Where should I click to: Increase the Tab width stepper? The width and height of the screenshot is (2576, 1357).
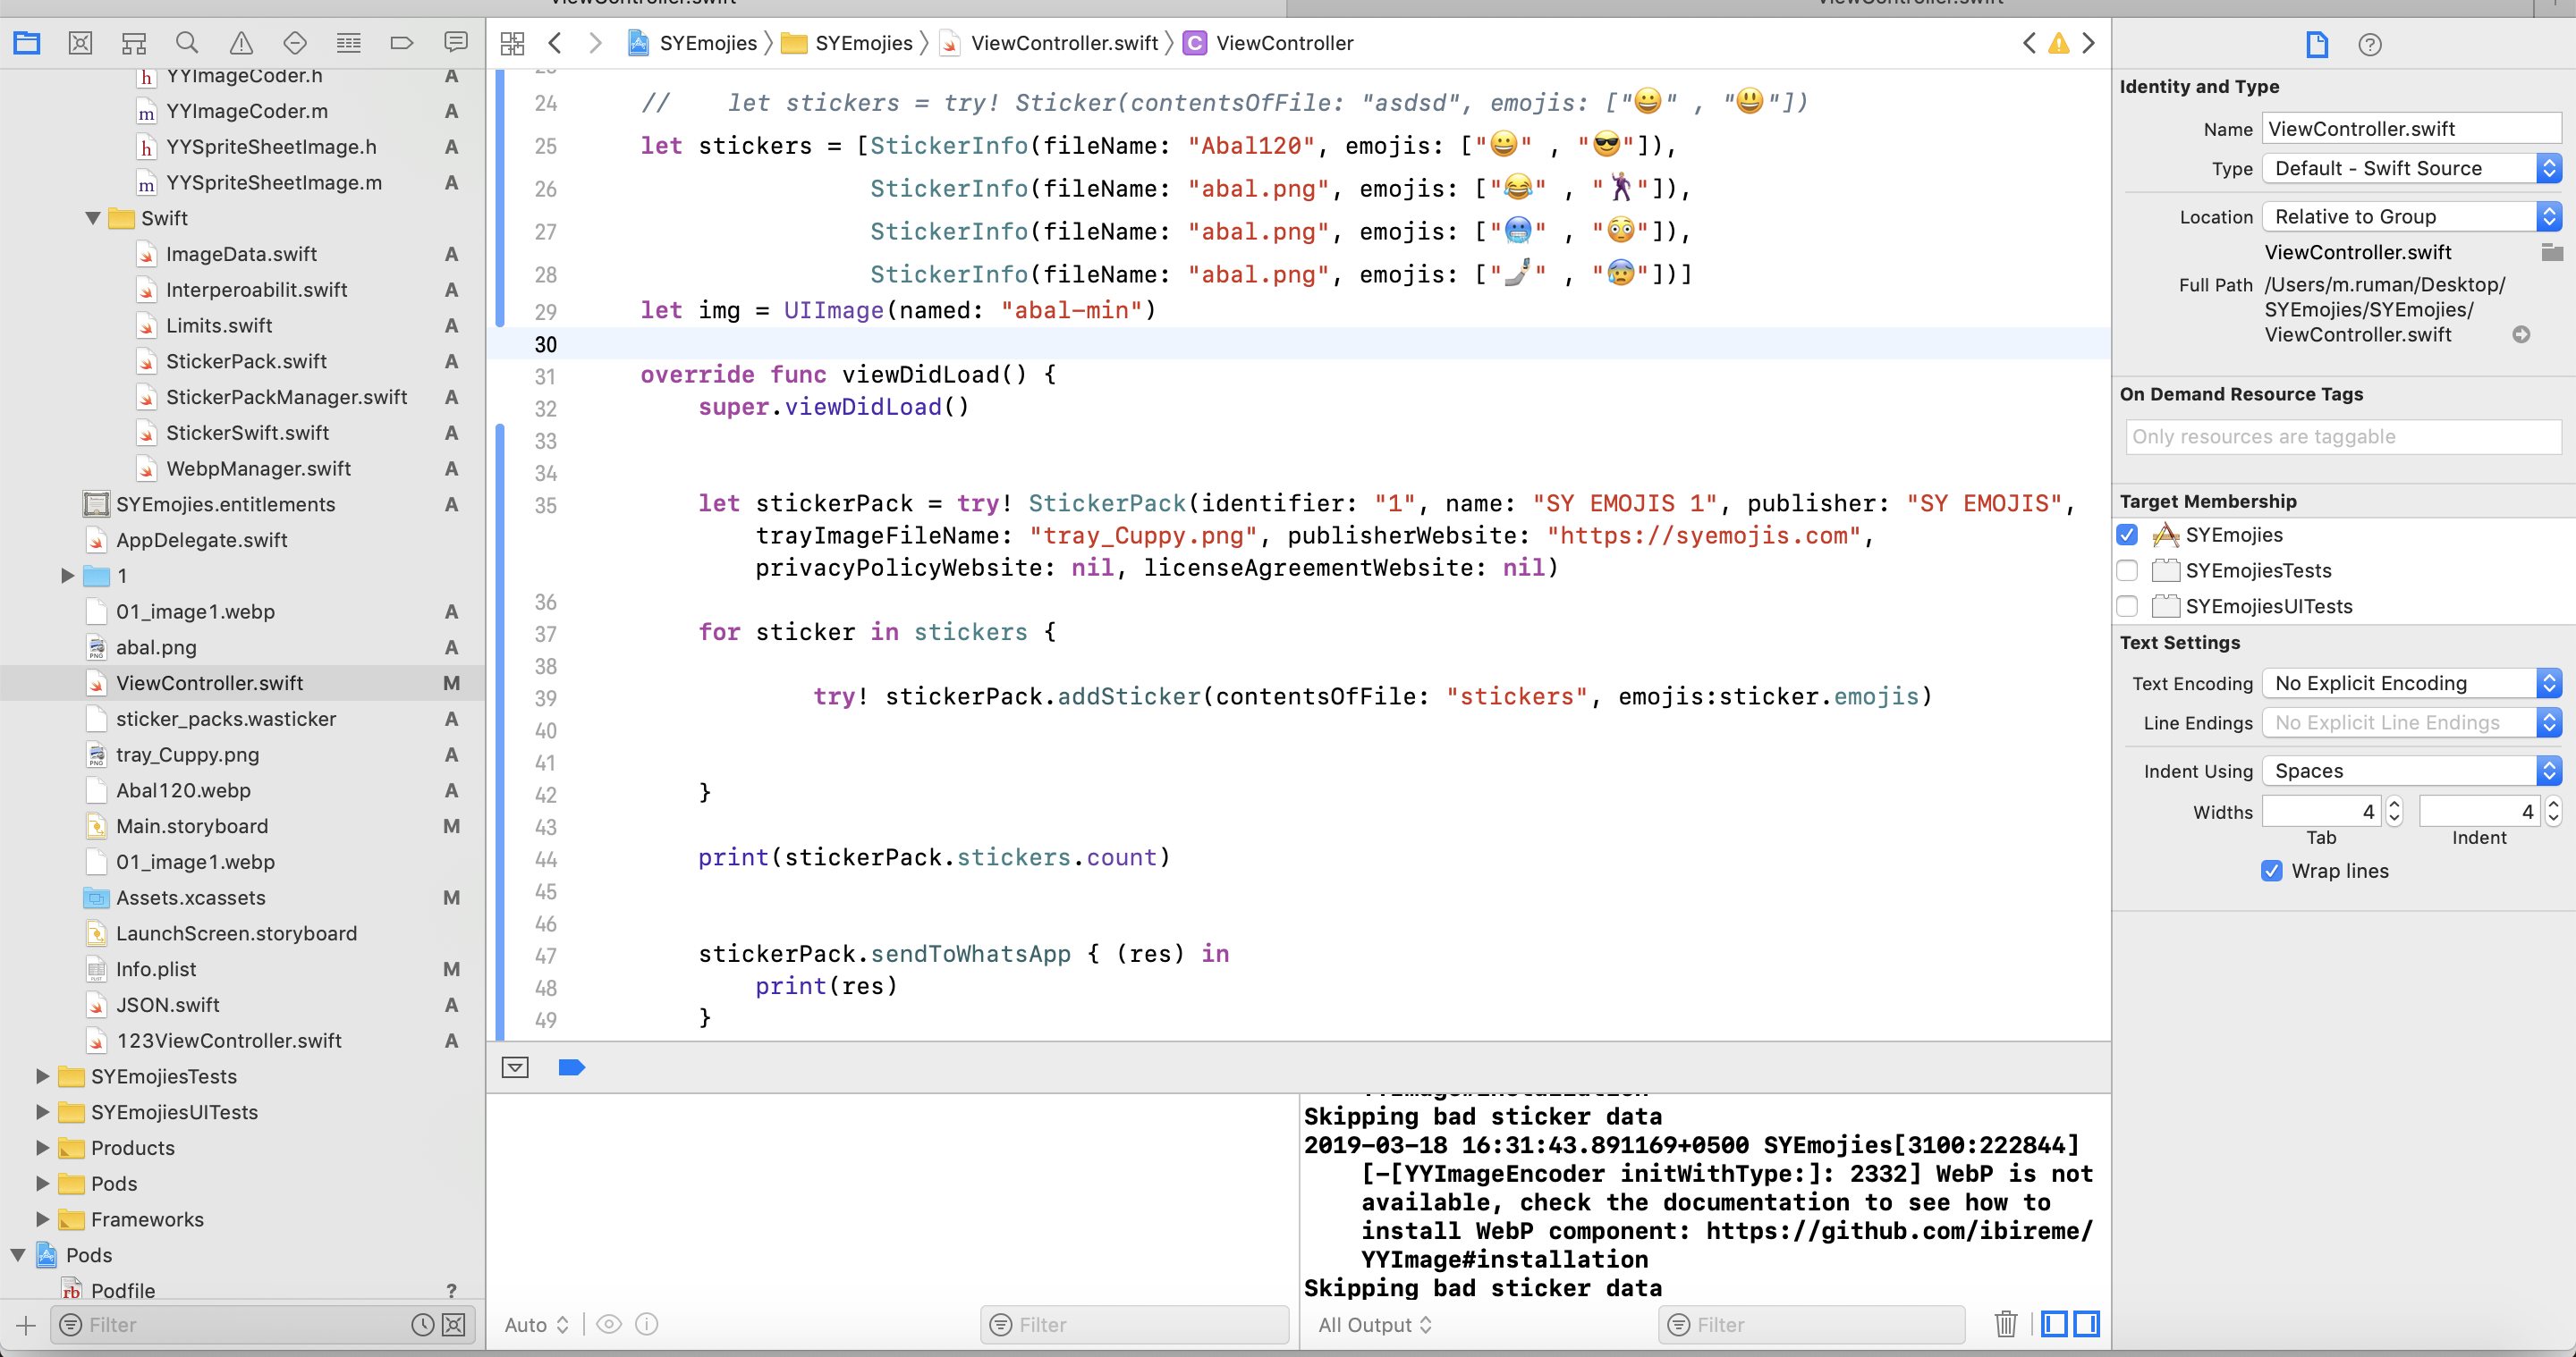point(2394,805)
